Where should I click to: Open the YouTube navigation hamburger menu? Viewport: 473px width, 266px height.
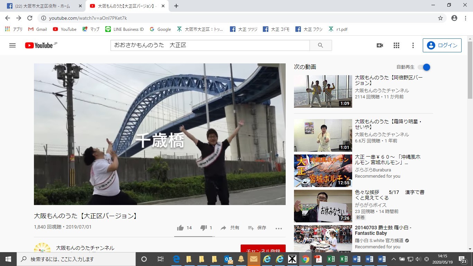(12, 45)
